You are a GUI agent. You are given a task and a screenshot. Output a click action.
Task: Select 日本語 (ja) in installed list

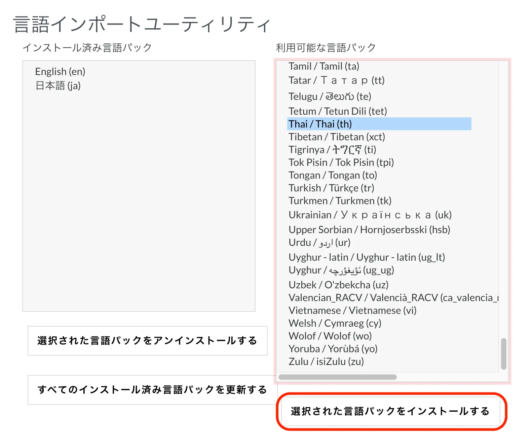[58, 86]
